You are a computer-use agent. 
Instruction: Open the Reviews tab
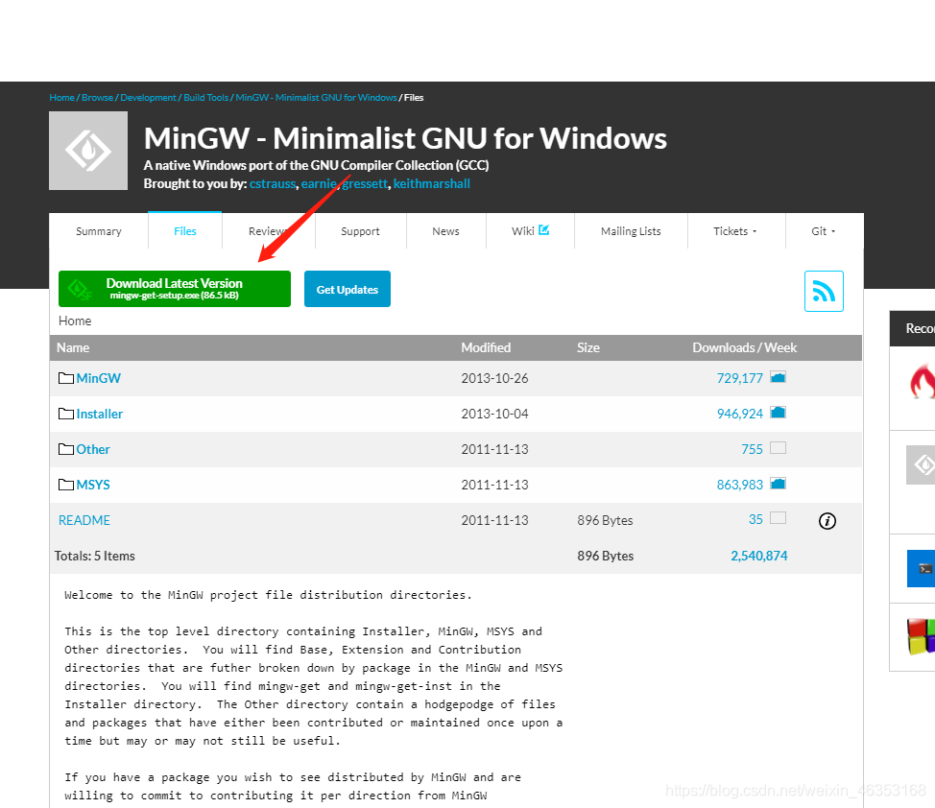[x=269, y=231]
